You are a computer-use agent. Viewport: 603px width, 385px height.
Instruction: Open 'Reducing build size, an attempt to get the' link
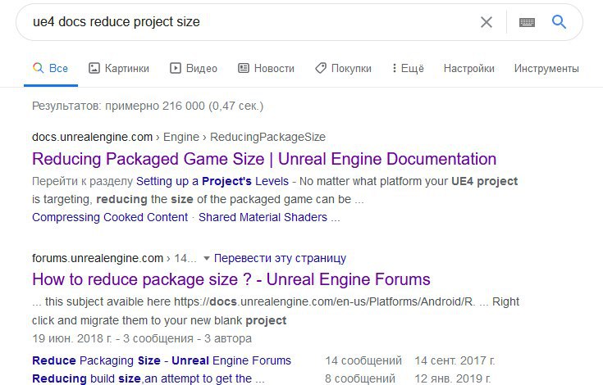tap(148, 378)
